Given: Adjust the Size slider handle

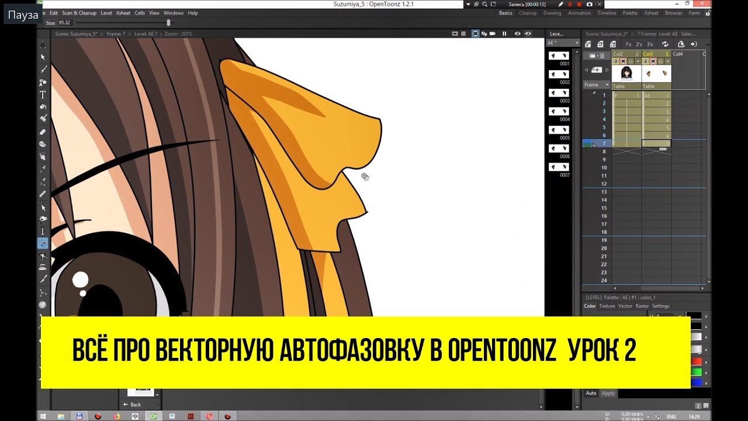Looking at the screenshot, I should point(169,23).
